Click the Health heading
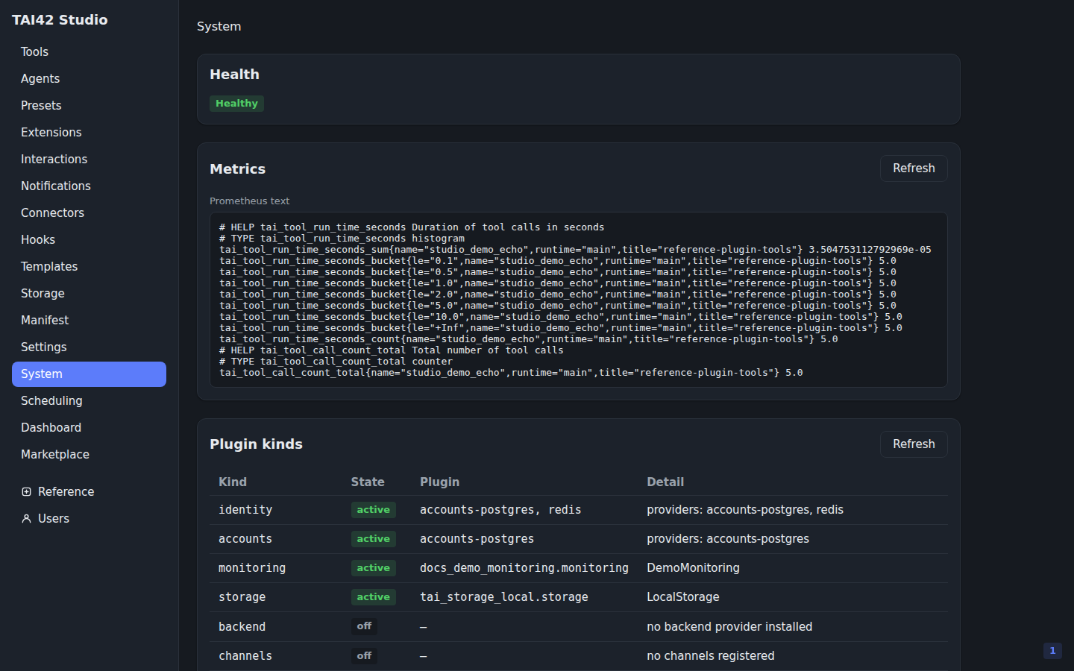 pyautogui.click(x=234, y=75)
